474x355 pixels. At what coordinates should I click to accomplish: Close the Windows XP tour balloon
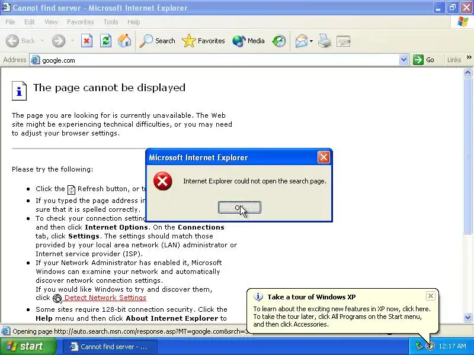pyautogui.click(x=431, y=296)
